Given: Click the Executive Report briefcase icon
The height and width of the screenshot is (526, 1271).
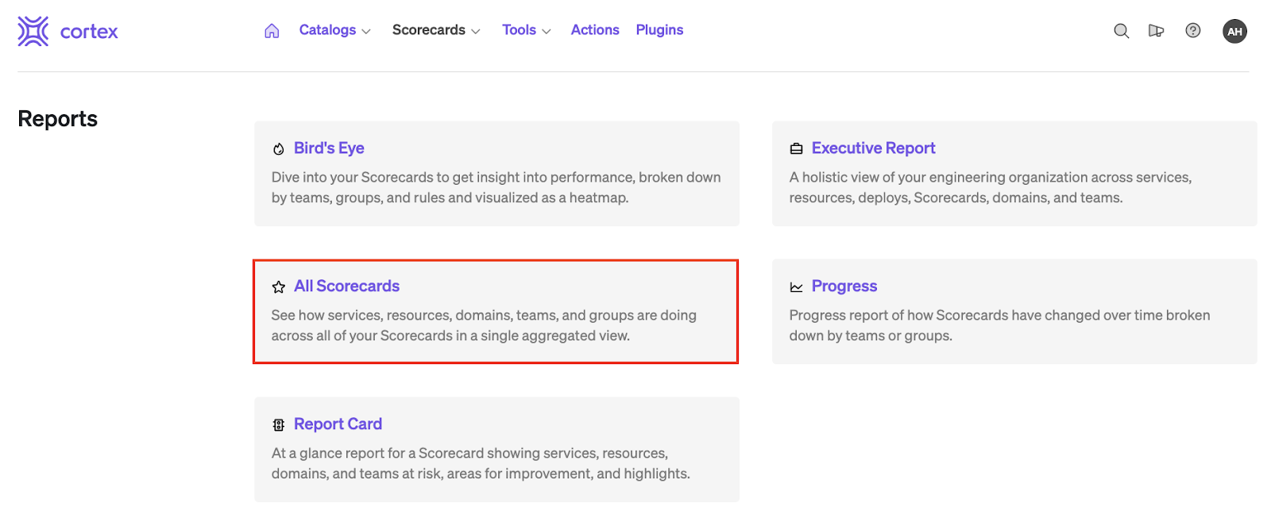Looking at the screenshot, I should [x=796, y=149].
